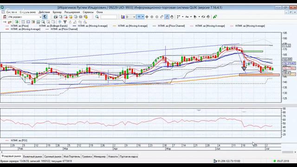The image size is (297, 167).
Task: Select the ruler measurement tool
Action: coord(161,17)
